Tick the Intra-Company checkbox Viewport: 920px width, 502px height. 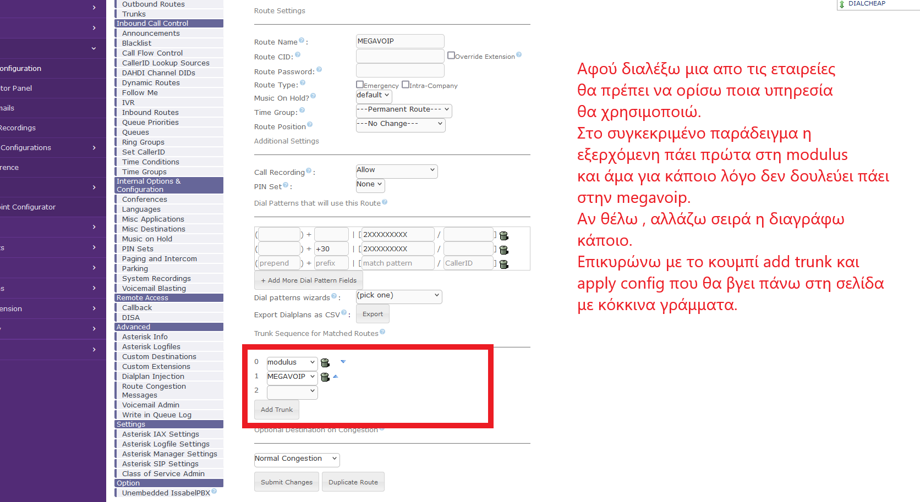[x=406, y=85]
